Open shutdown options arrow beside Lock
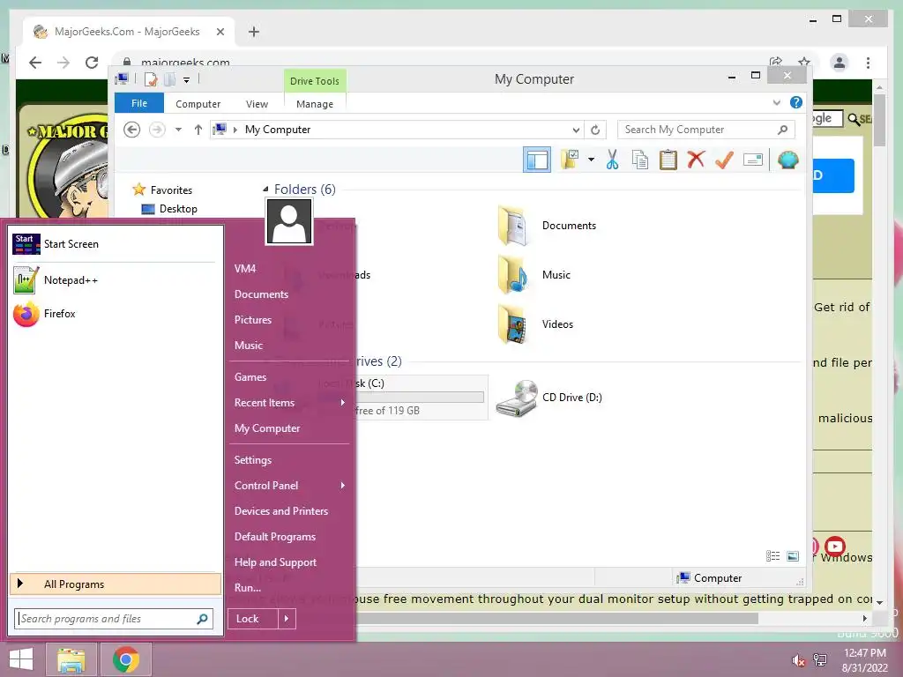The image size is (903, 677). [x=287, y=619]
